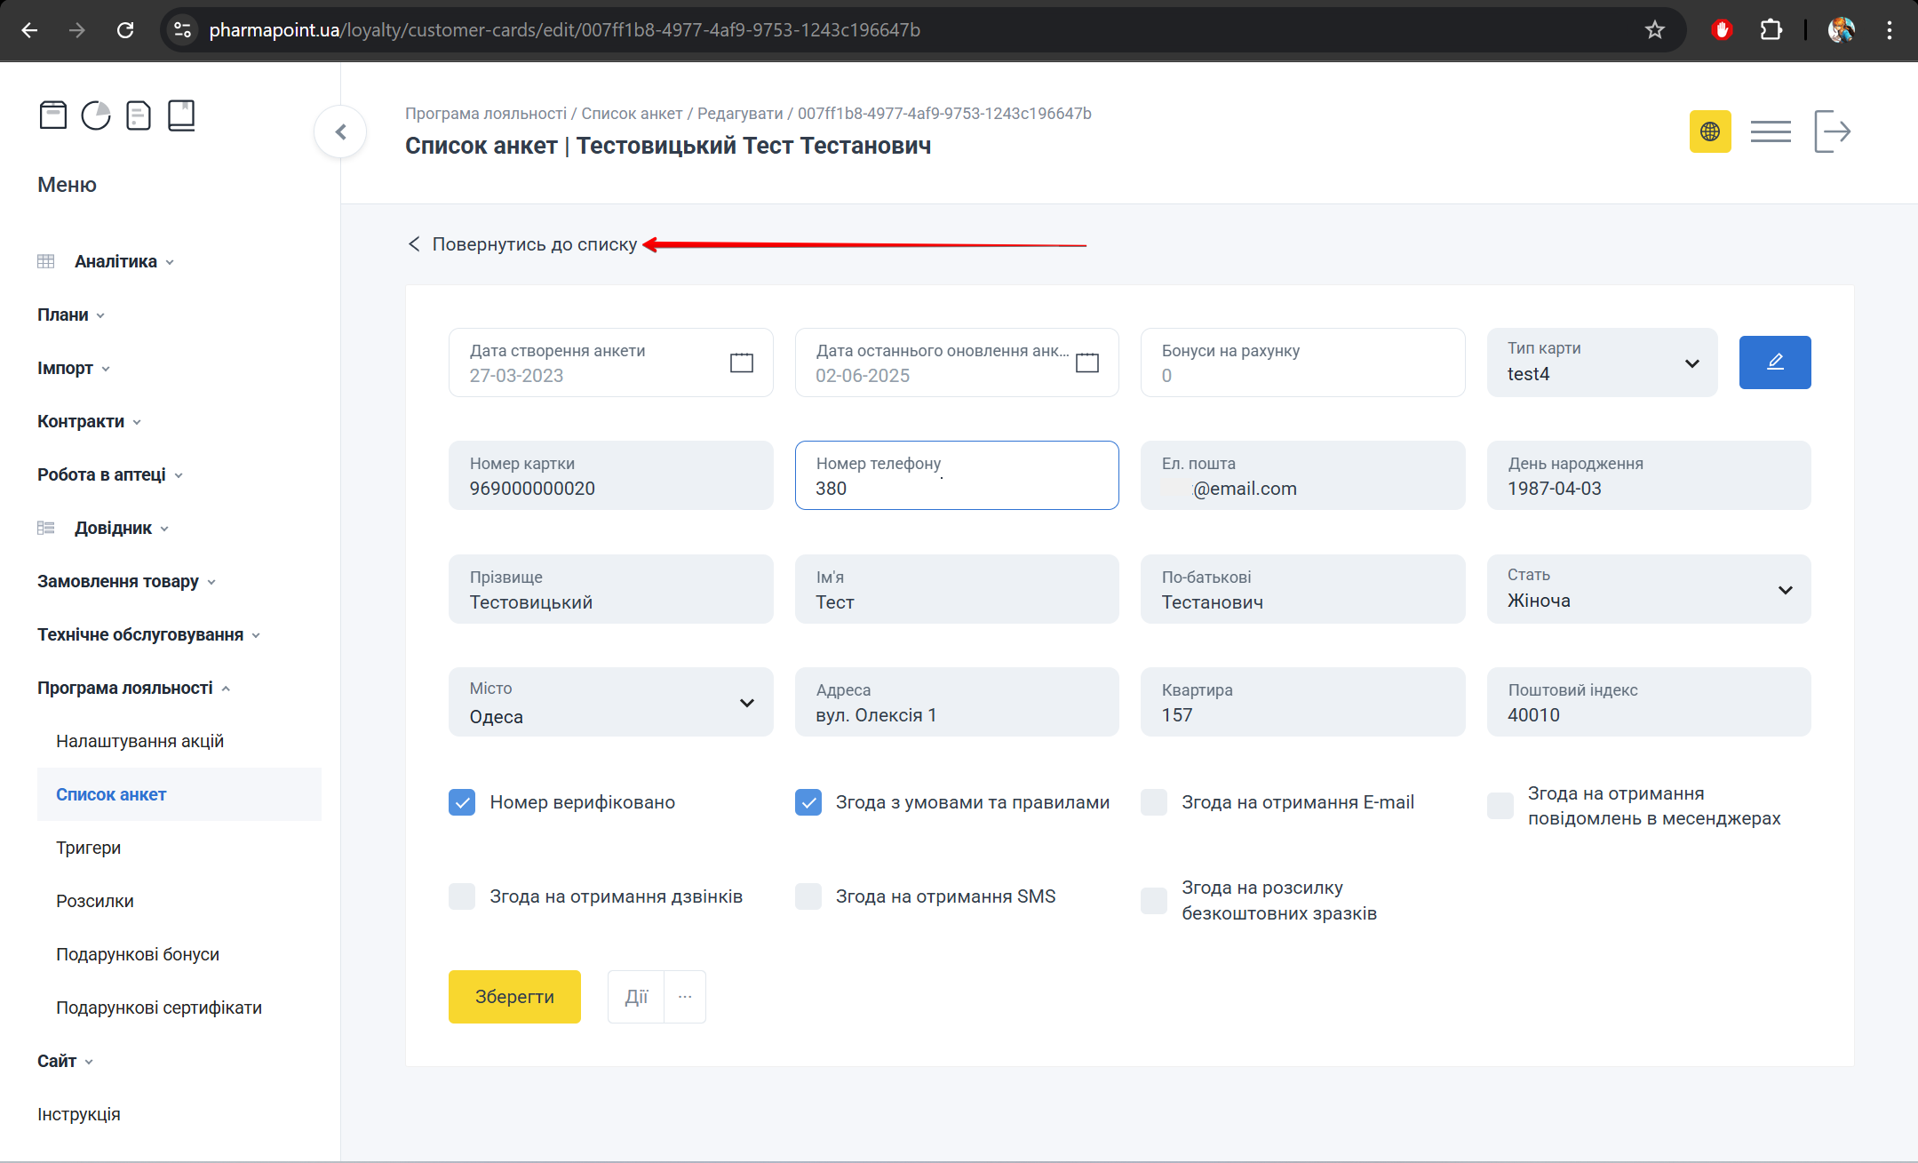Click the pie chart icon in sidebar
The image size is (1918, 1163).
(96, 116)
